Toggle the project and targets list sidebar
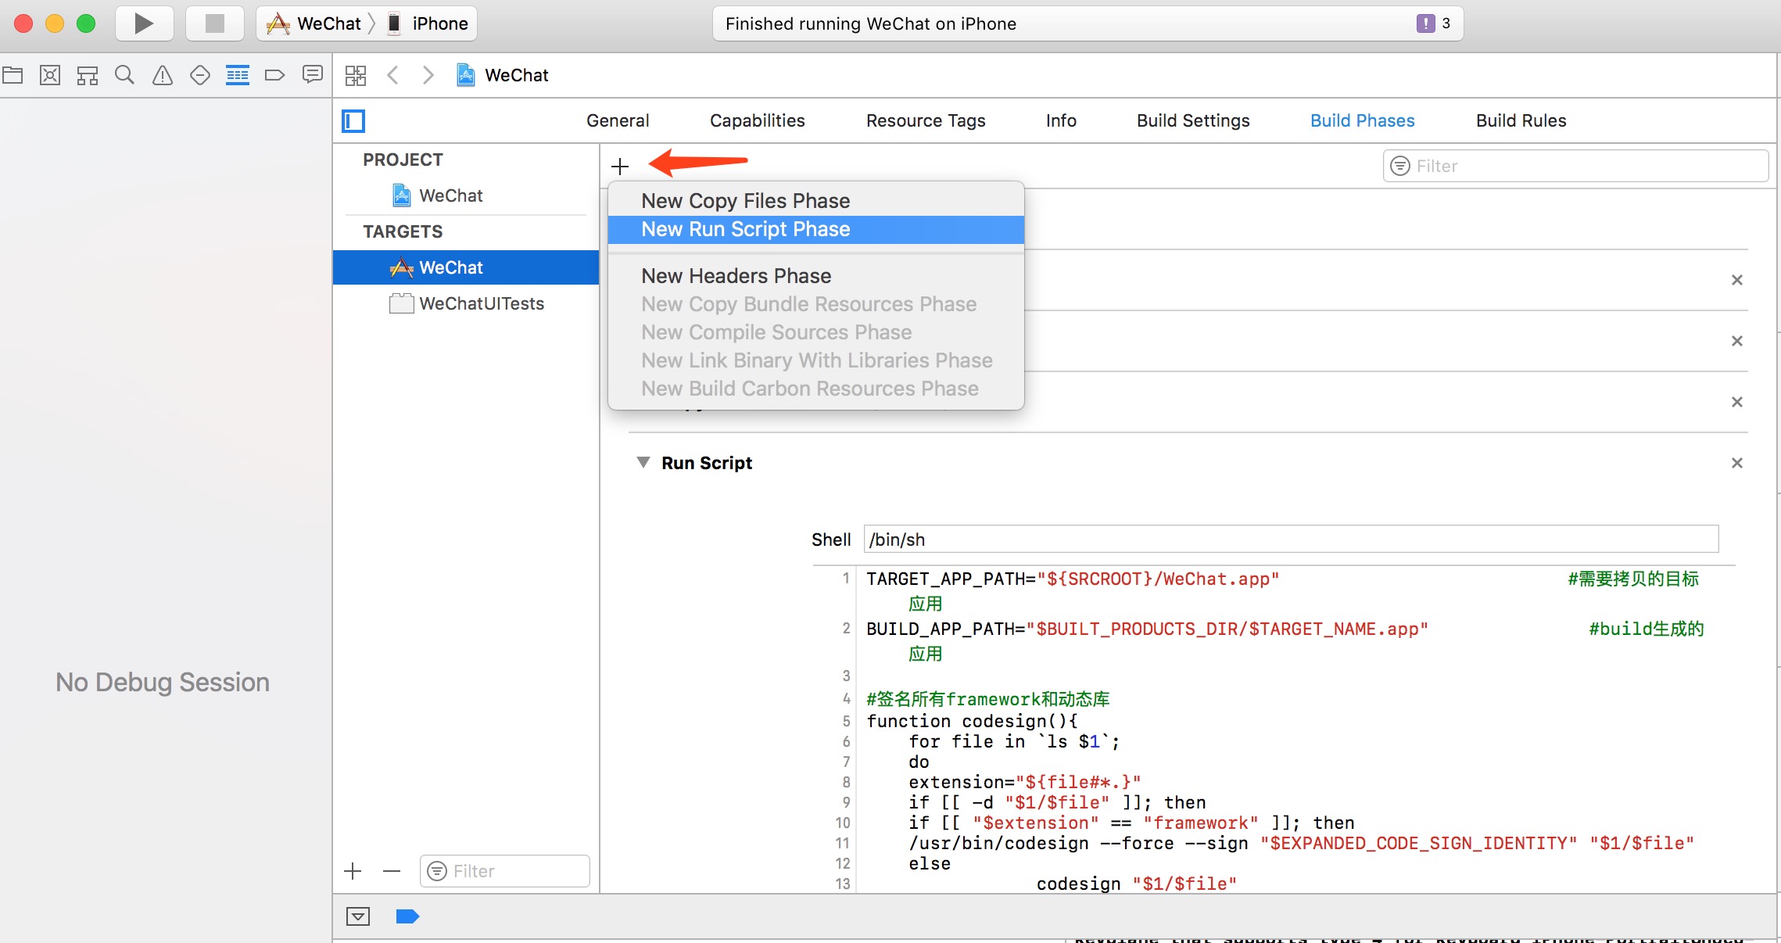 pyautogui.click(x=353, y=121)
